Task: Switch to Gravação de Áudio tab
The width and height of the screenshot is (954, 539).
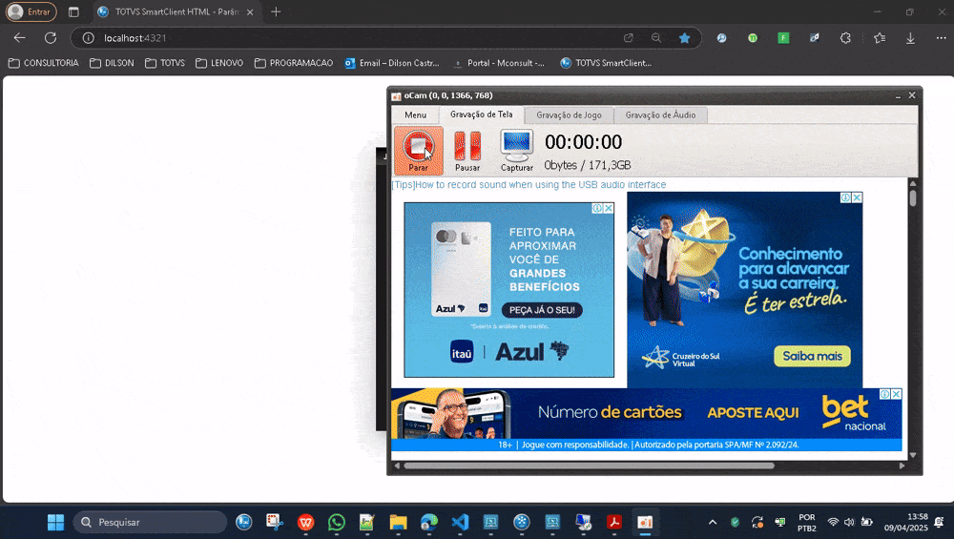Action: (660, 115)
